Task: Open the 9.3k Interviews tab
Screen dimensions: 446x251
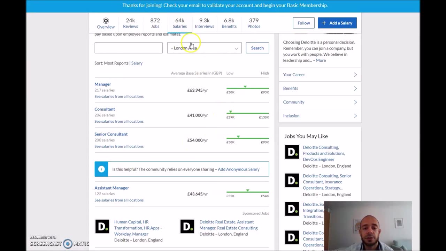Action: coord(205,23)
